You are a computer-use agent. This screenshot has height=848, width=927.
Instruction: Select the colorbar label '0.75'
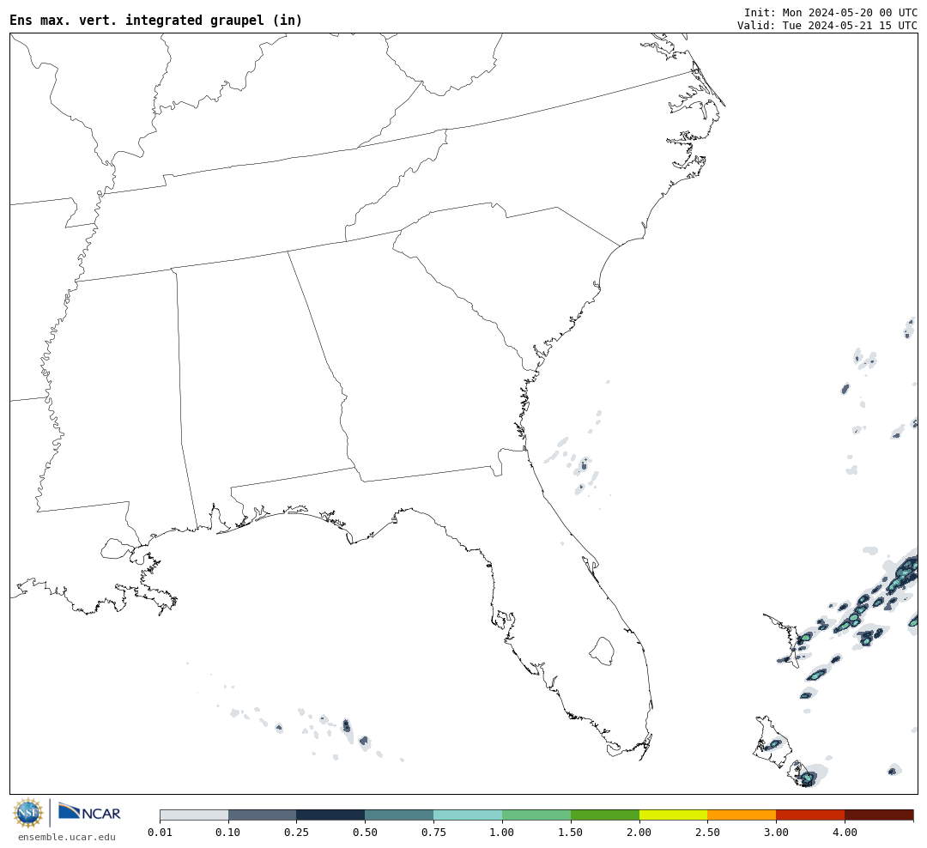pyautogui.click(x=434, y=833)
